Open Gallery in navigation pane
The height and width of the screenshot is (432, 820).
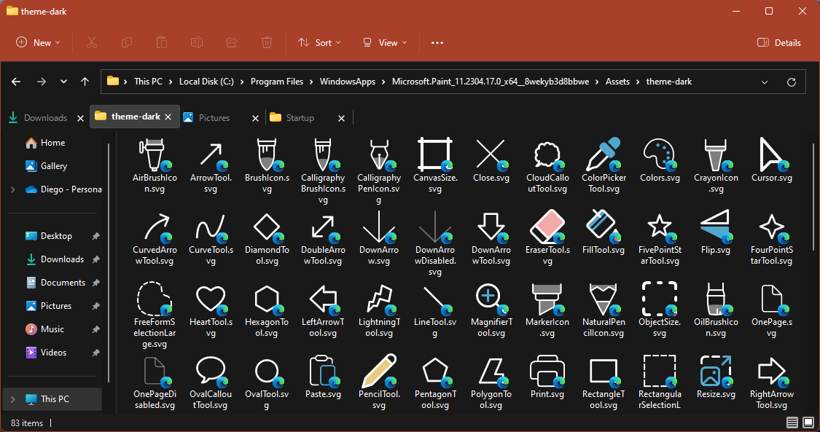click(x=55, y=166)
